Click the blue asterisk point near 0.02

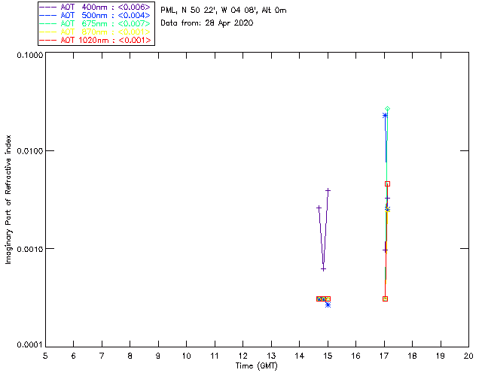pos(385,116)
